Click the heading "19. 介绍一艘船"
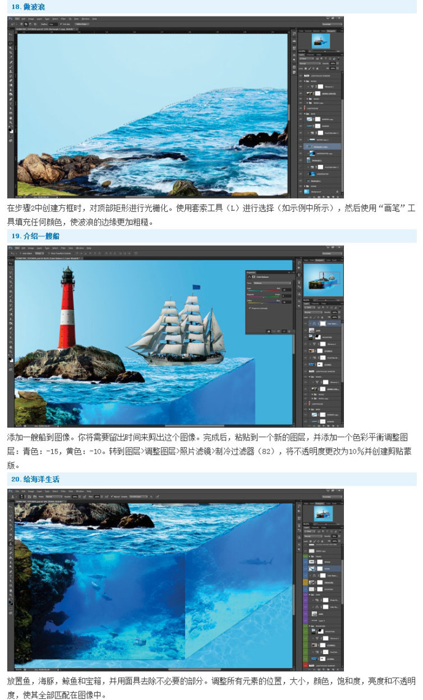The height and width of the screenshot is (700, 423). 36,236
